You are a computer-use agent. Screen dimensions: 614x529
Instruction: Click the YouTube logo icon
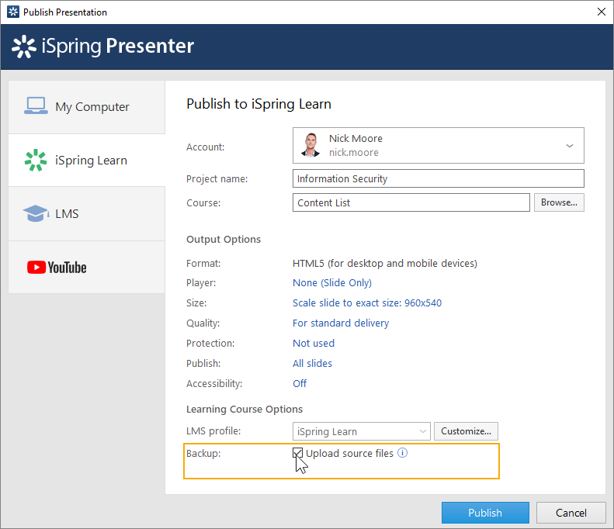[57, 268]
